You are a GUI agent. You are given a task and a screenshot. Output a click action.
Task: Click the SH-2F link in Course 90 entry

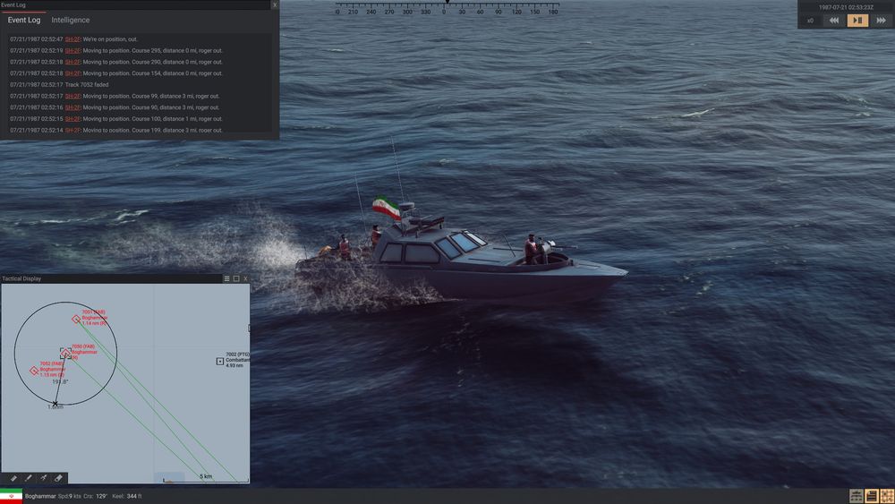[72, 108]
